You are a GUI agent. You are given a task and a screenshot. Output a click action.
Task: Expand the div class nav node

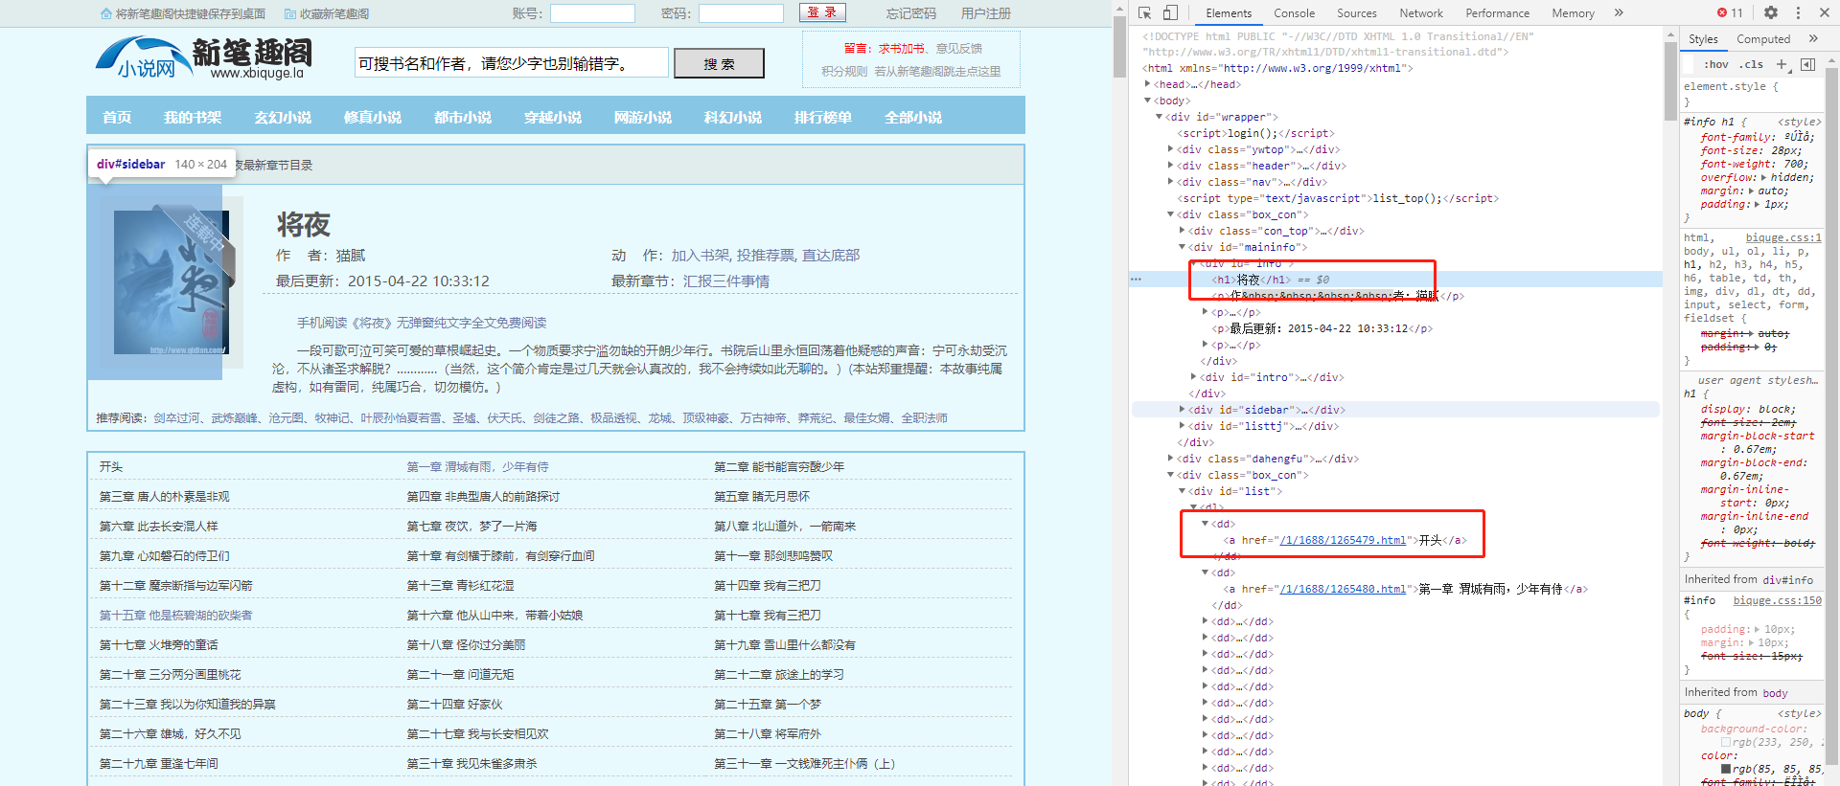click(x=1170, y=182)
